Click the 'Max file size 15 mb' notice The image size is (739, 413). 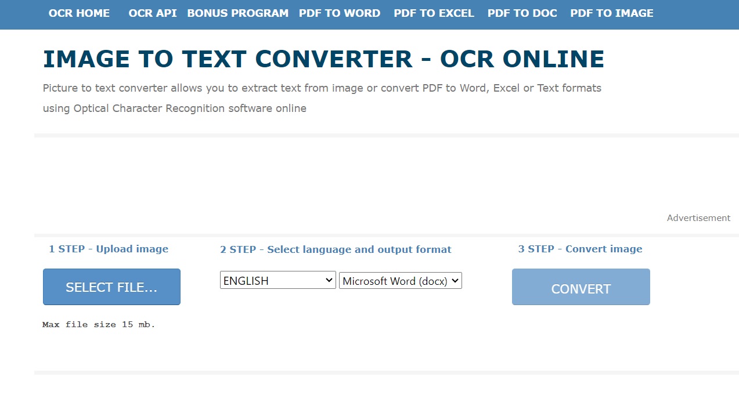coord(99,324)
